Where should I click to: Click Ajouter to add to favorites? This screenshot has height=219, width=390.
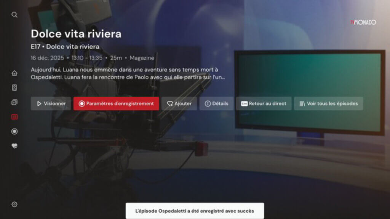[x=179, y=104]
